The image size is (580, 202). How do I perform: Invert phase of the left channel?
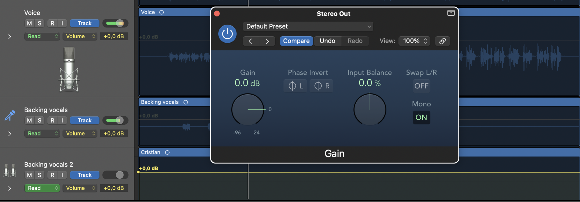point(295,86)
